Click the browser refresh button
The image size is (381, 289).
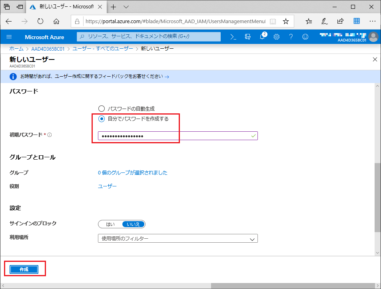[40, 21]
